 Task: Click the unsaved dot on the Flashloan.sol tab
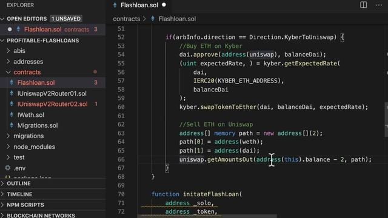pyautogui.click(x=164, y=5)
